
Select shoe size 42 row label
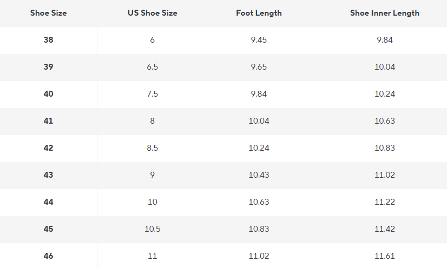click(x=49, y=148)
